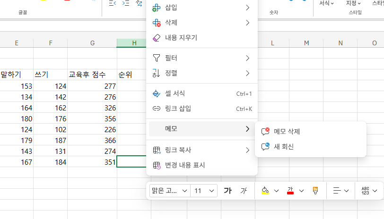Click the header cell 교육후 점수
Screen dimensions: 384x219
(92, 75)
